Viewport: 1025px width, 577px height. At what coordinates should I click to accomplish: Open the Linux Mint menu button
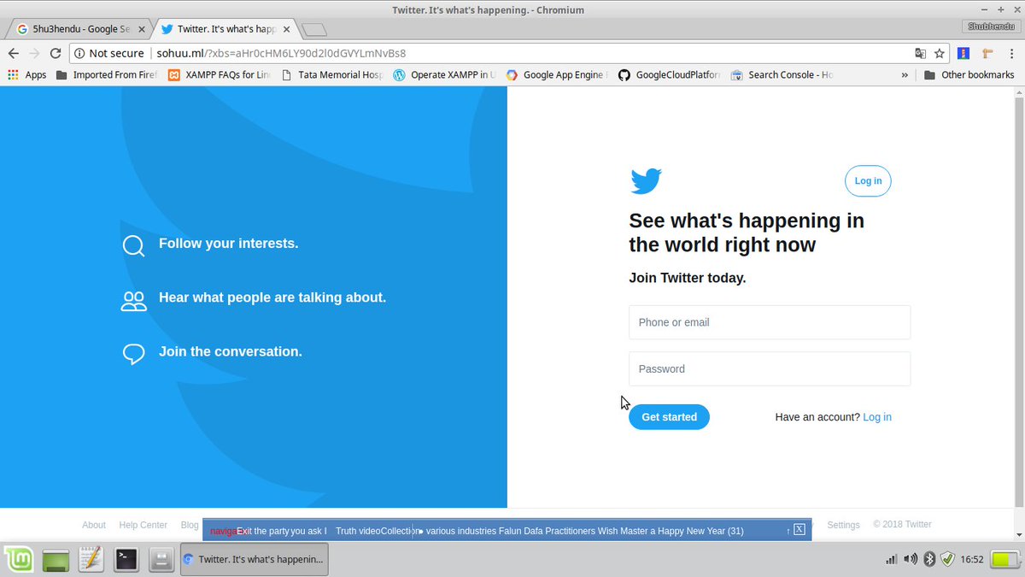coord(20,560)
